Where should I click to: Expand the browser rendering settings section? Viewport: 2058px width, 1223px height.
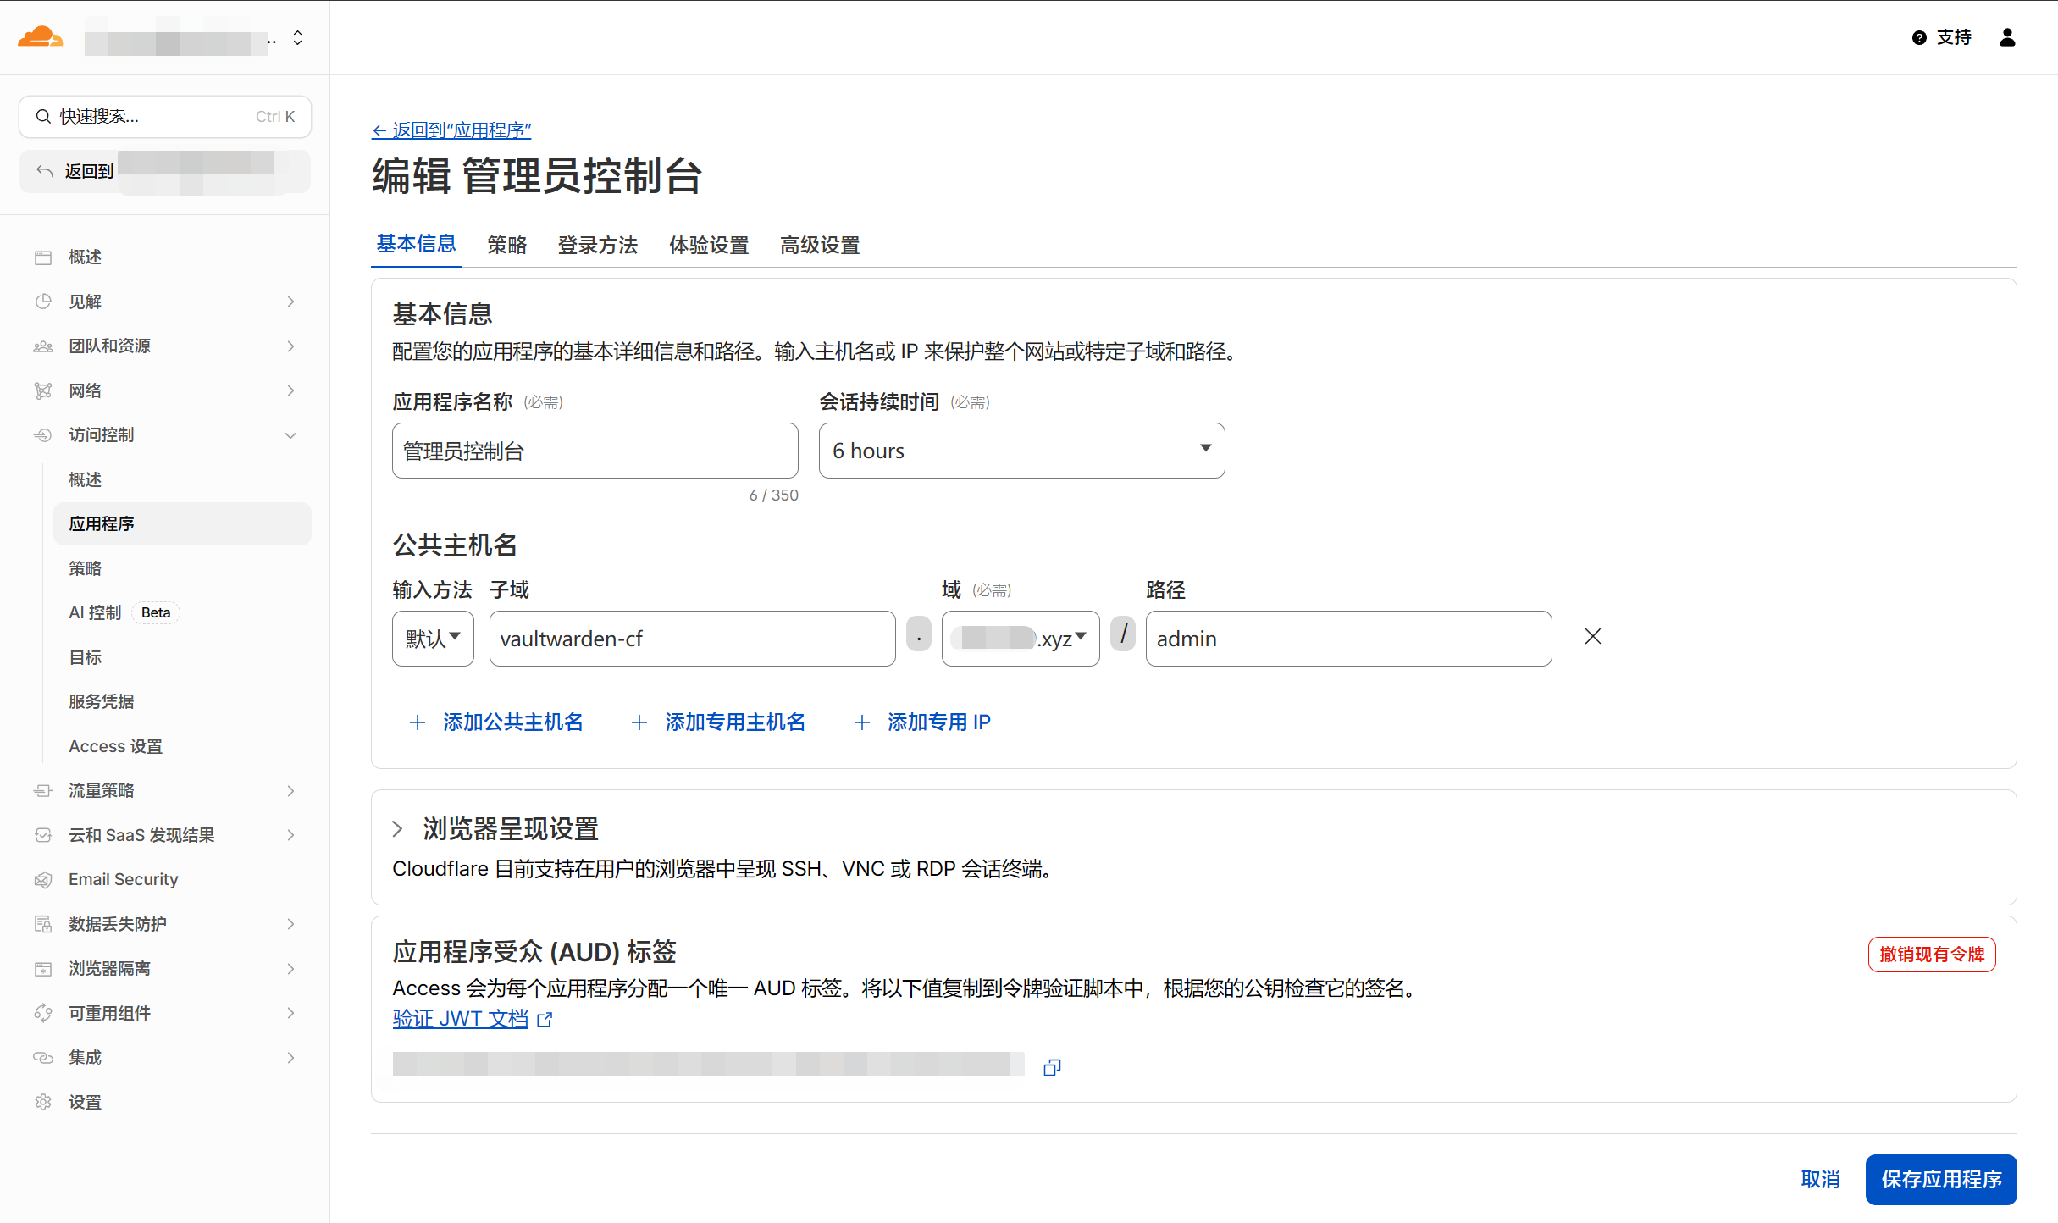(x=398, y=829)
